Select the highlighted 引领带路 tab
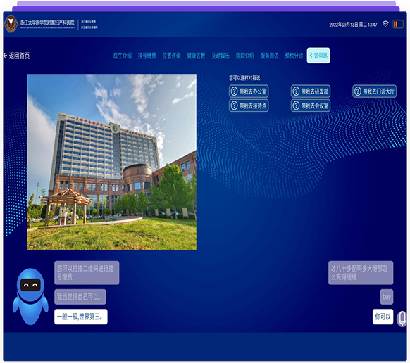Viewport: 410px width, 363px height. tap(318, 56)
